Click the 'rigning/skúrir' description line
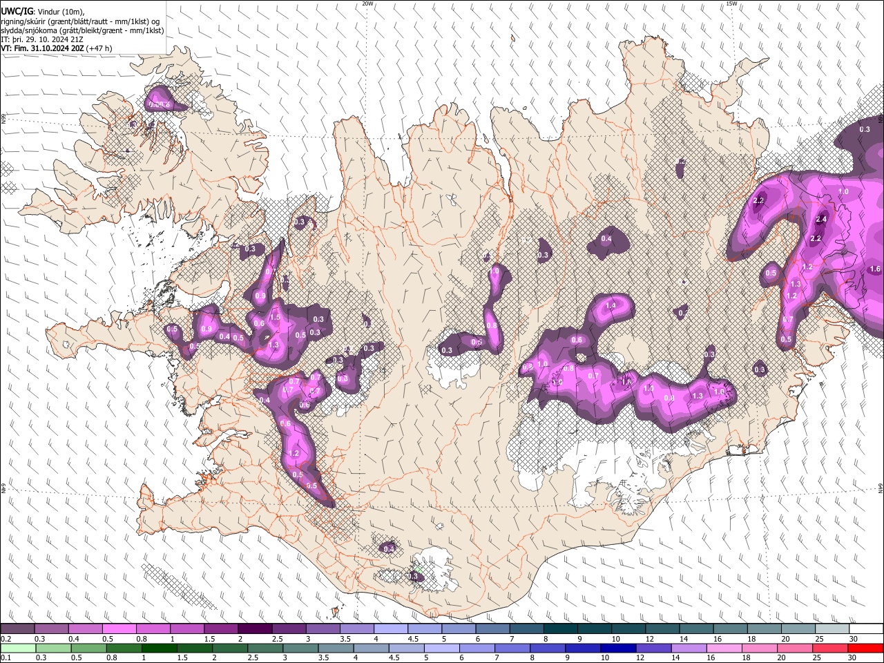 pyautogui.click(x=80, y=21)
